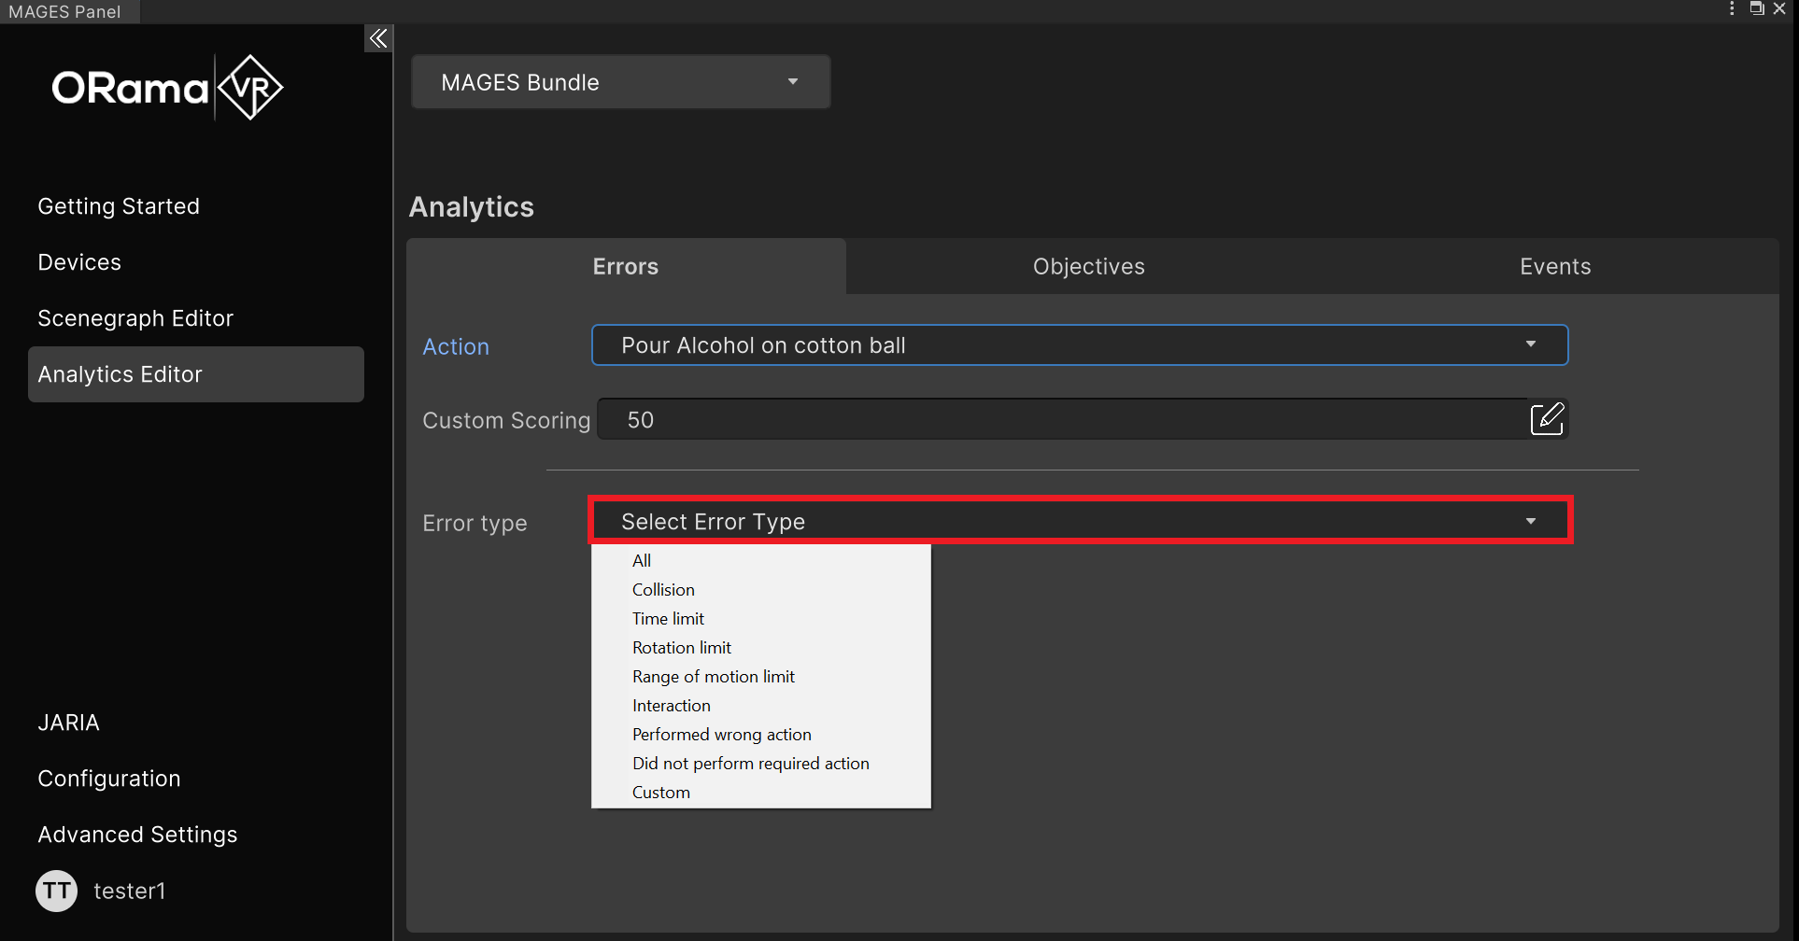The height and width of the screenshot is (941, 1799).
Task: Collapse the sidebar with double-chevron icon
Action: click(x=378, y=38)
